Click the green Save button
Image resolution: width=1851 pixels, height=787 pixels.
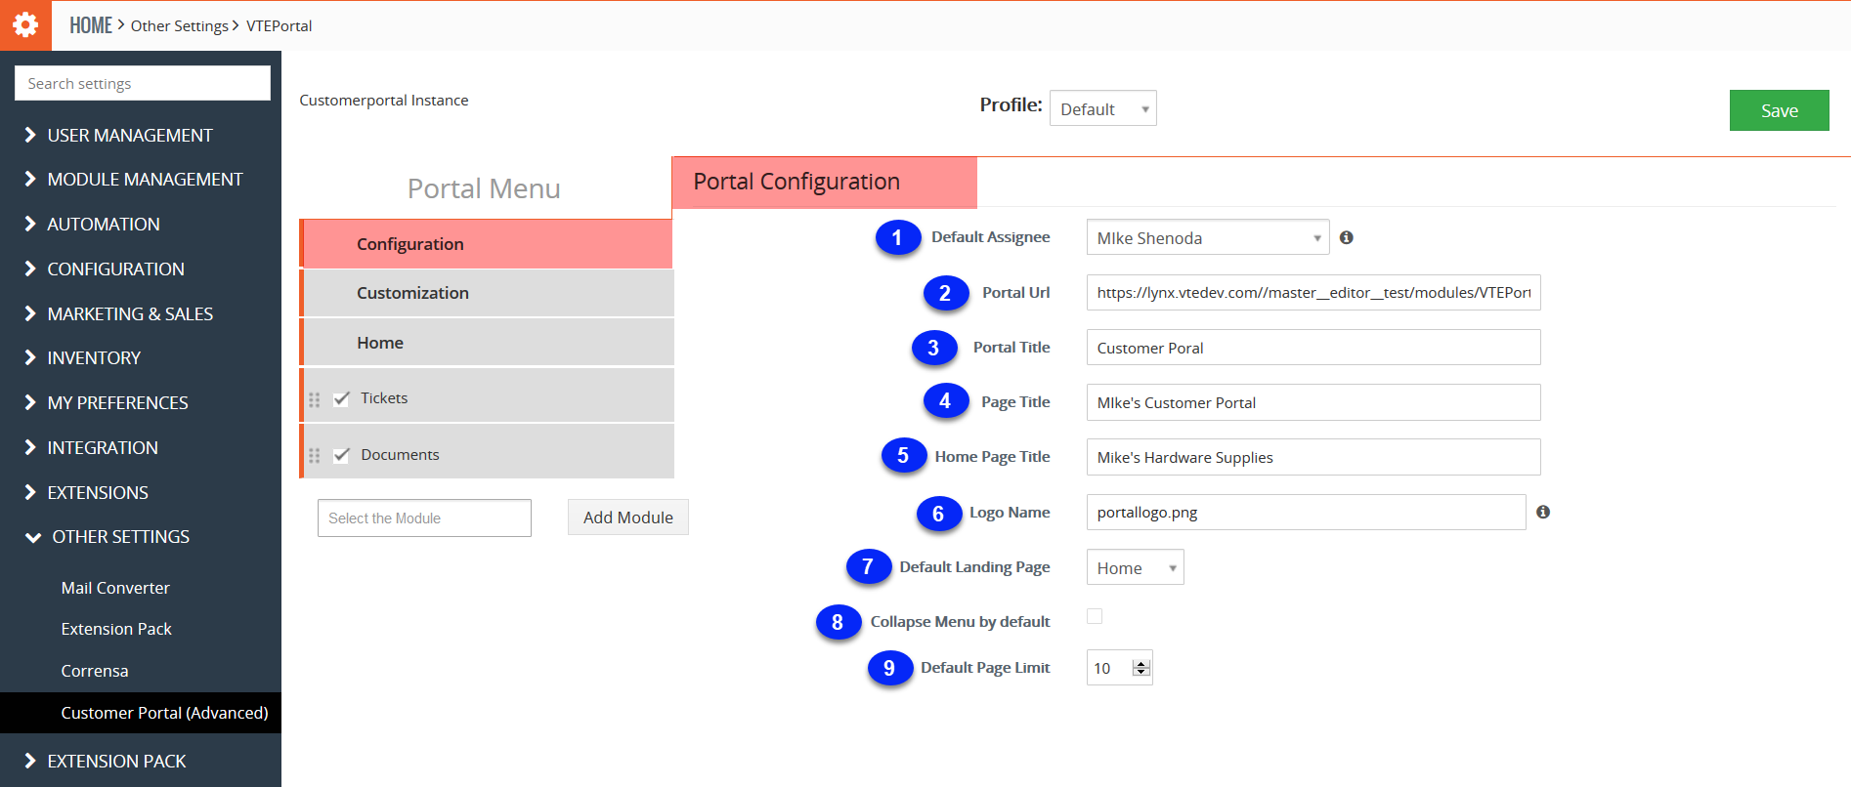[x=1779, y=110]
